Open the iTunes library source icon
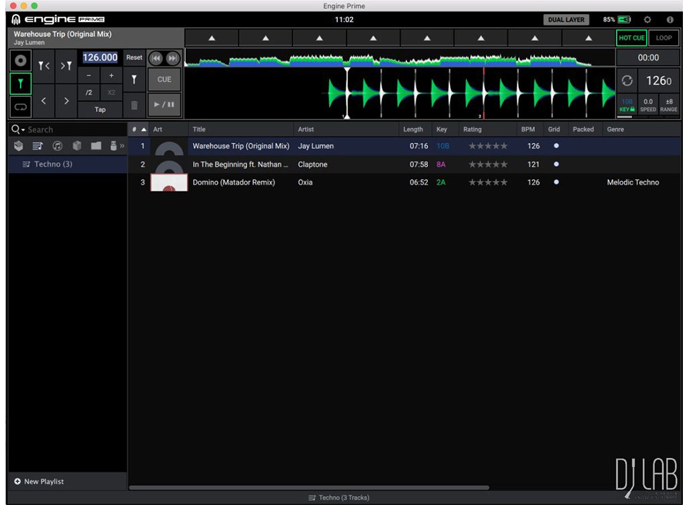Screen dimensions: 689x505 tap(58, 145)
